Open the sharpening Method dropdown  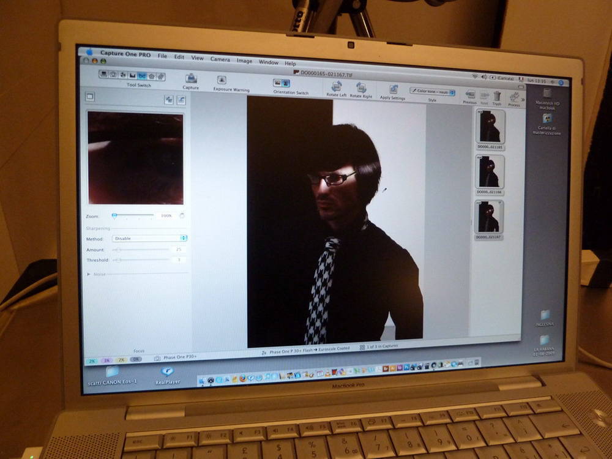[x=149, y=238]
